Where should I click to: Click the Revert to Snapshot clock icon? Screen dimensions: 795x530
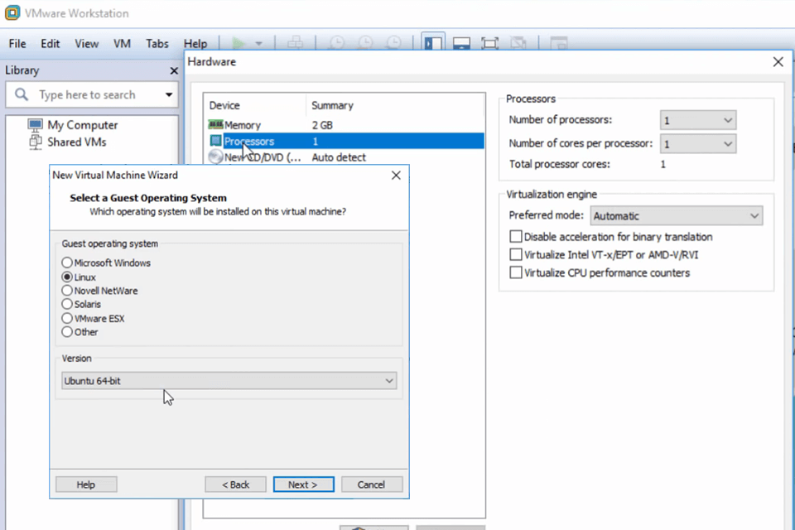coord(365,44)
